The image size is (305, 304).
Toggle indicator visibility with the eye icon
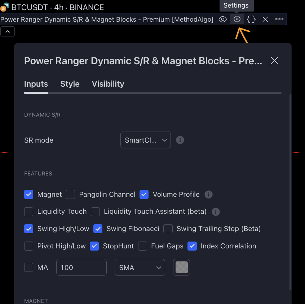point(223,19)
